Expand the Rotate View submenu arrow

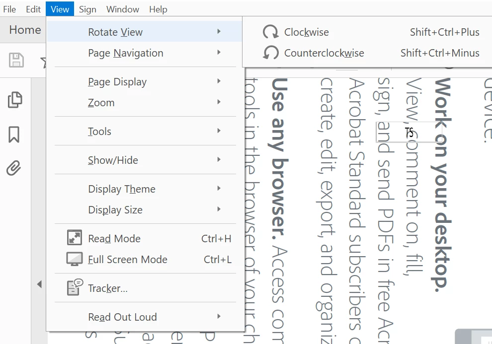[x=219, y=31]
